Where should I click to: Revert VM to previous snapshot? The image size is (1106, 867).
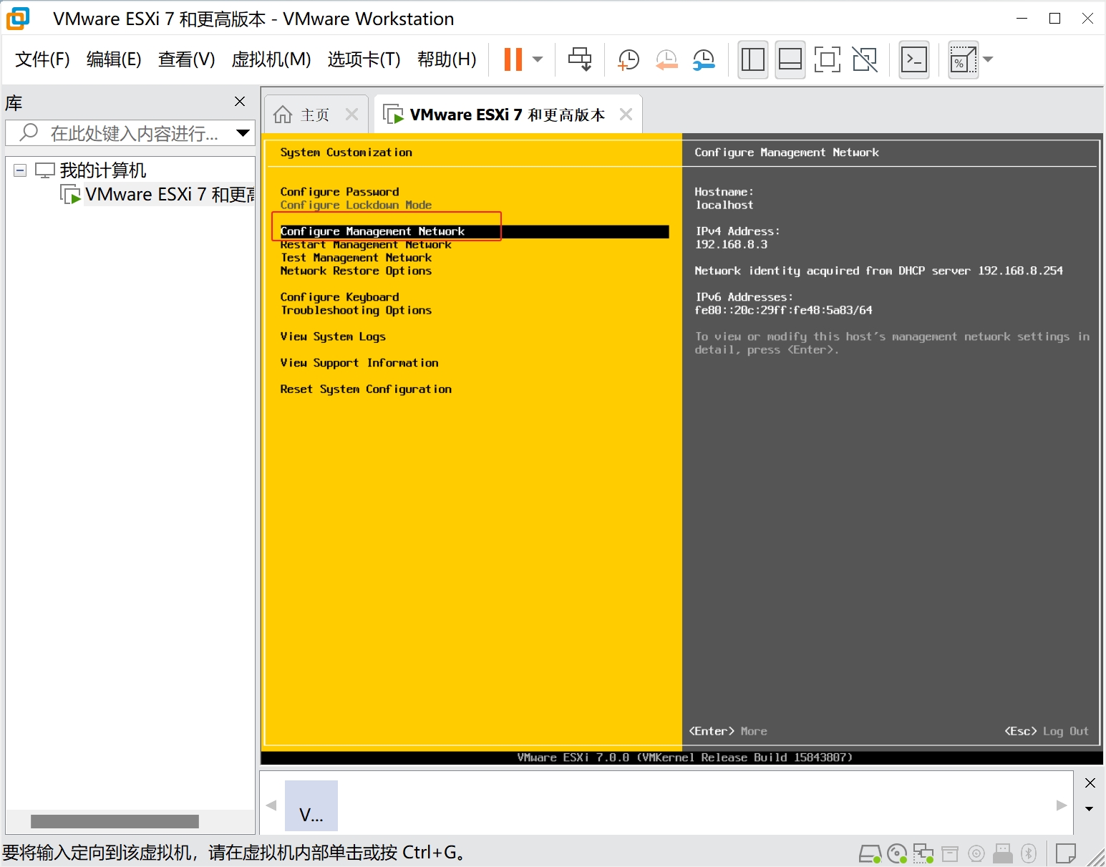coord(666,59)
